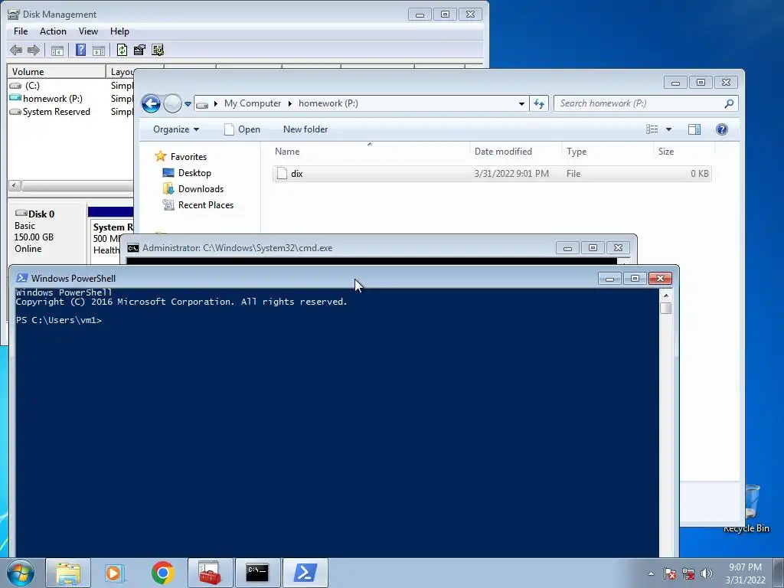Viewport: 784px width, 588px height.
Task: Open the Organize dropdown menu
Action: [176, 129]
